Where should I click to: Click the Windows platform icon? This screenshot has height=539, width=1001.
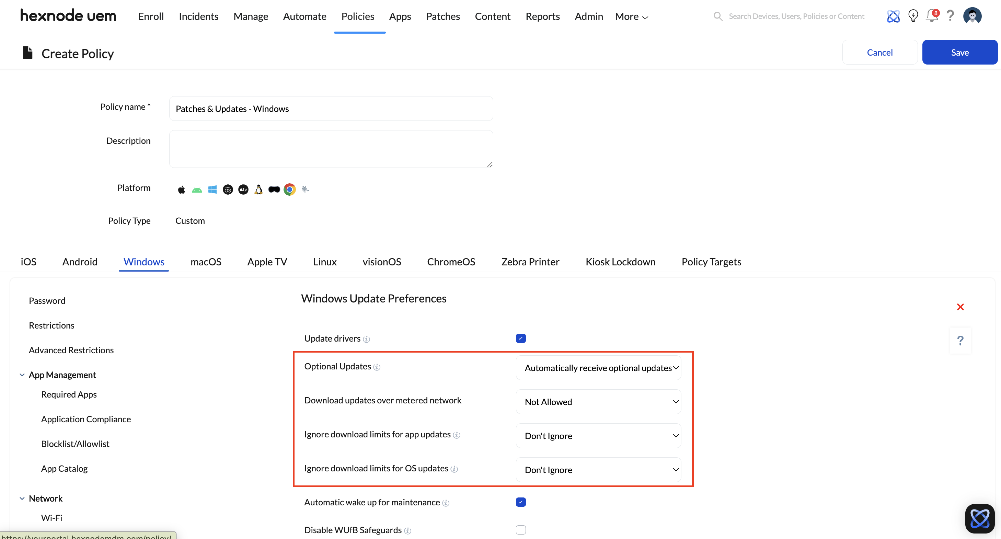pos(212,189)
